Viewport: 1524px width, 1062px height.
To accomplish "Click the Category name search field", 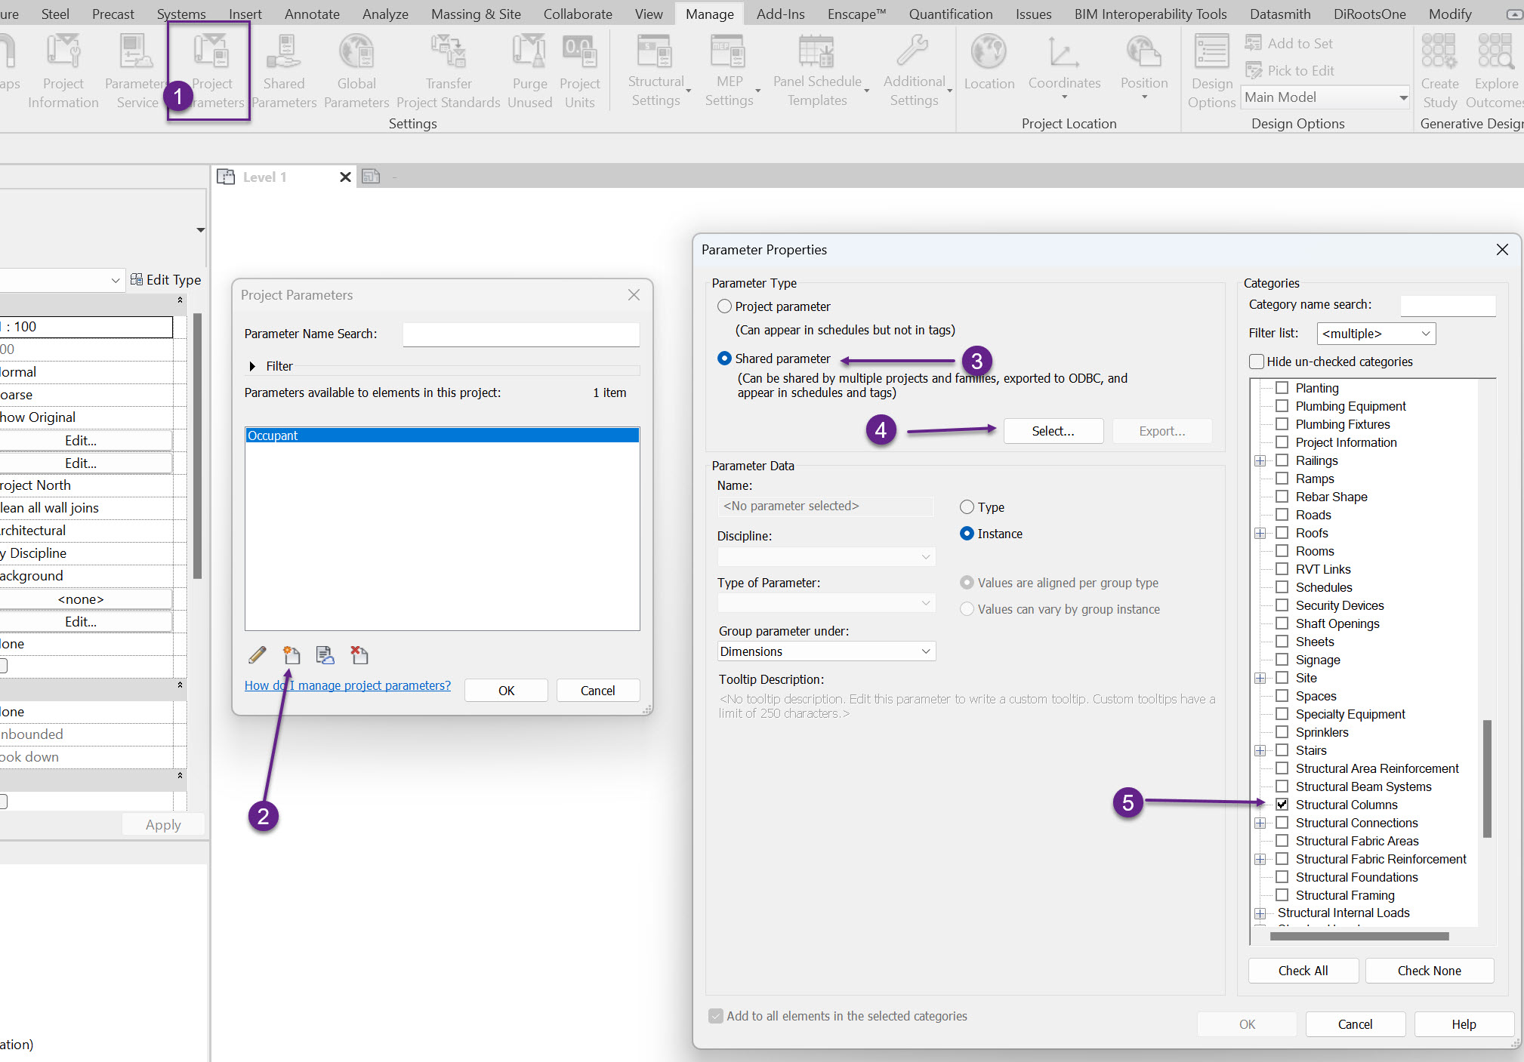I will click(1447, 305).
